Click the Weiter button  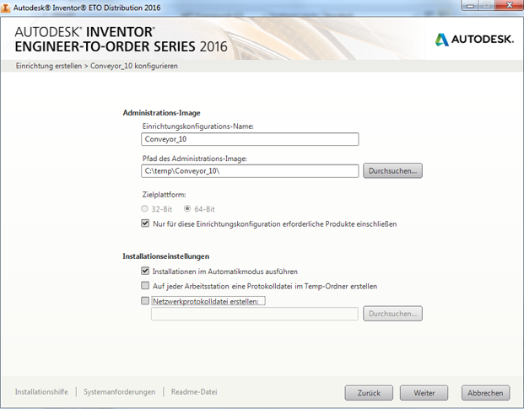(424, 393)
